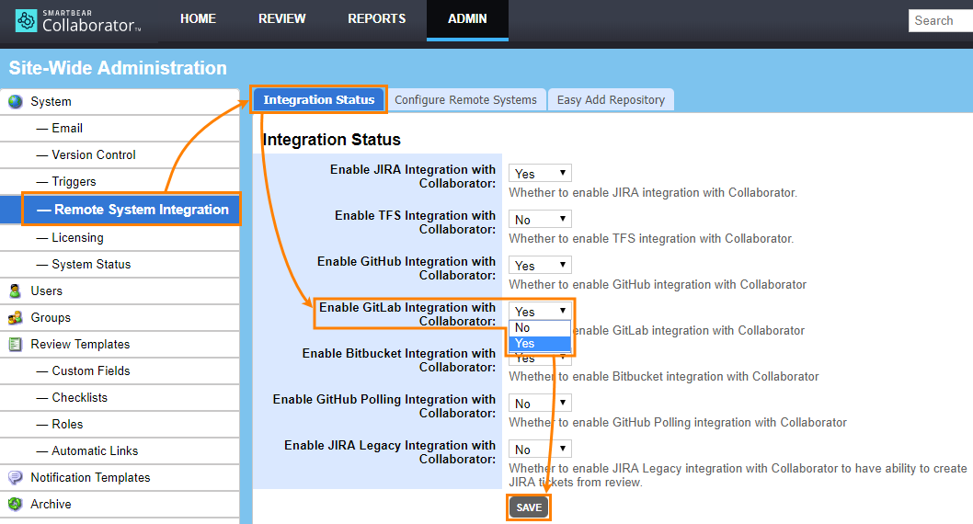Image resolution: width=973 pixels, height=524 pixels.
Task: Click the 'Enable GitHub Integration with Collaborator' label
Action: (406, 268)
